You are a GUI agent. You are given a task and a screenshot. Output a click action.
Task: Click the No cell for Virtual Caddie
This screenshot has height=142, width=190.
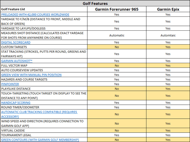(117, 130)
